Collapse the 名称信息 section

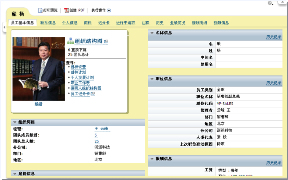(151, 33)
